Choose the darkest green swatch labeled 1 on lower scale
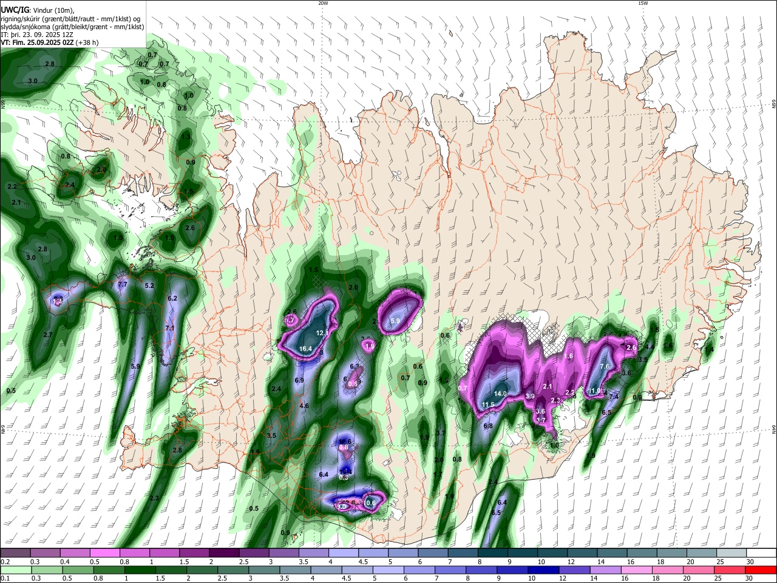This screenshot has height=583, width=777. pyautogui.click(x=140, y=570)
